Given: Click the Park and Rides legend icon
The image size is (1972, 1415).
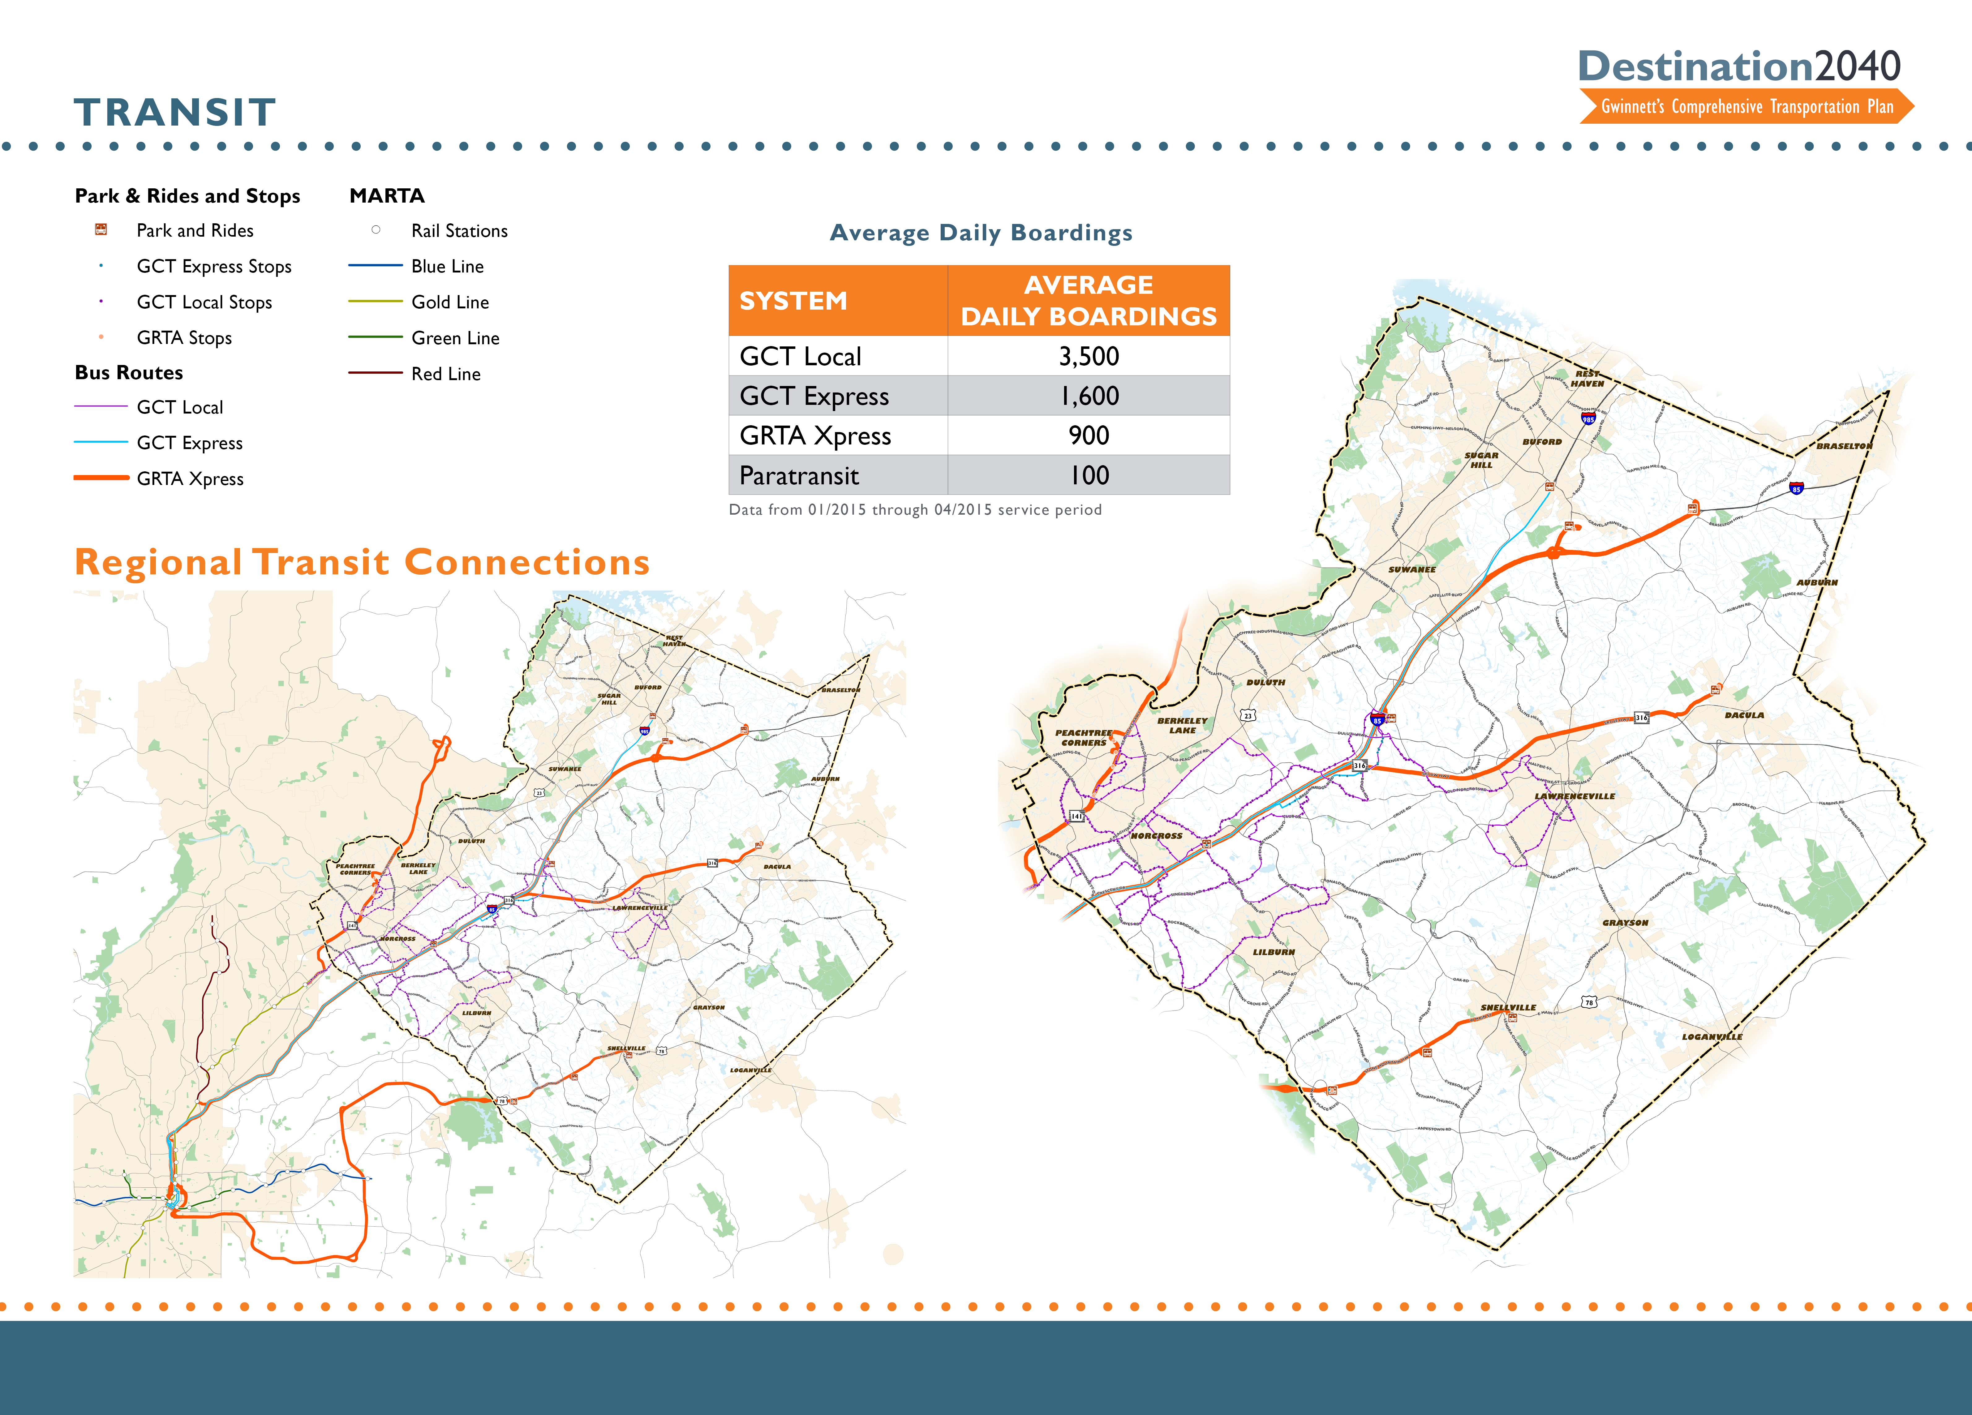Looking at the screenshot, I should (x=101, y=229).
